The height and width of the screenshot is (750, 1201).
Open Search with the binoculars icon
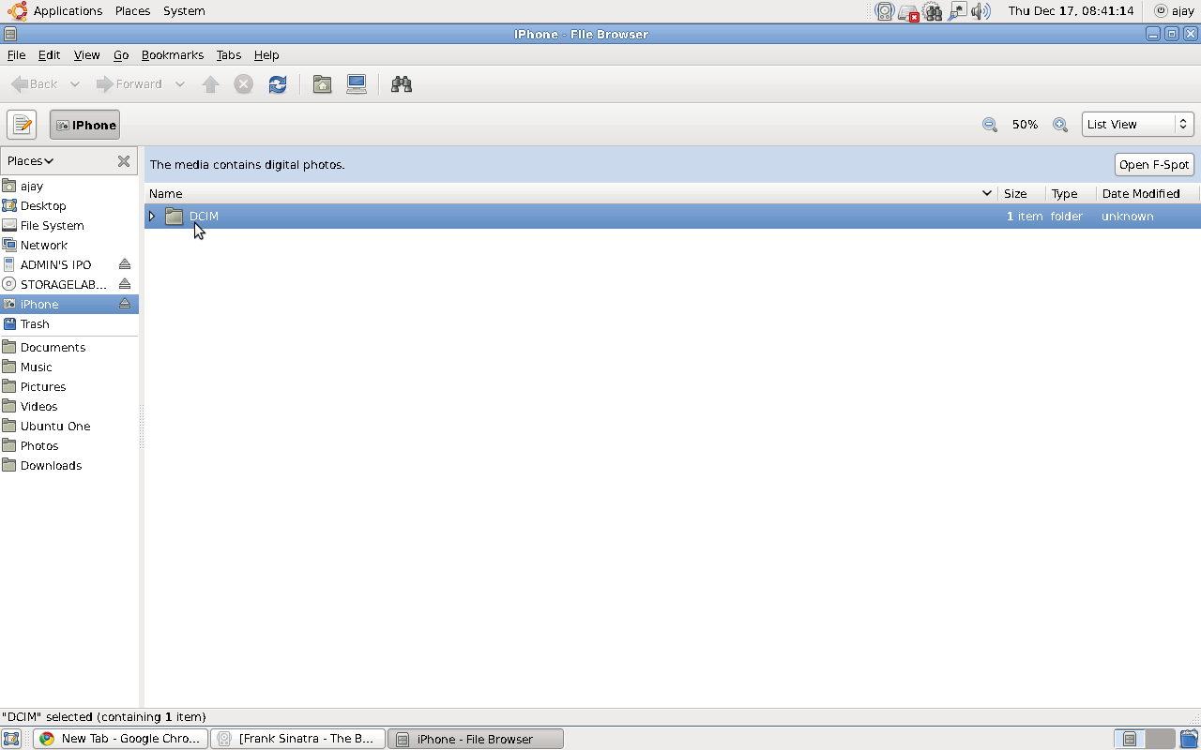pyautogui.click(x=402, y=84)
